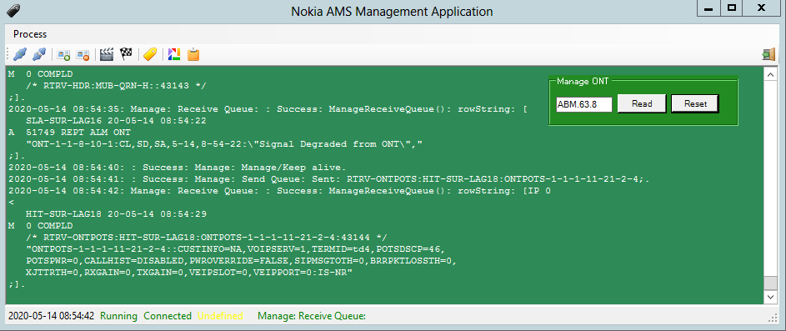Click the 'Signal Degraded from ONT' log line
This screenshot has height=331, width=786.
[224, 144]
